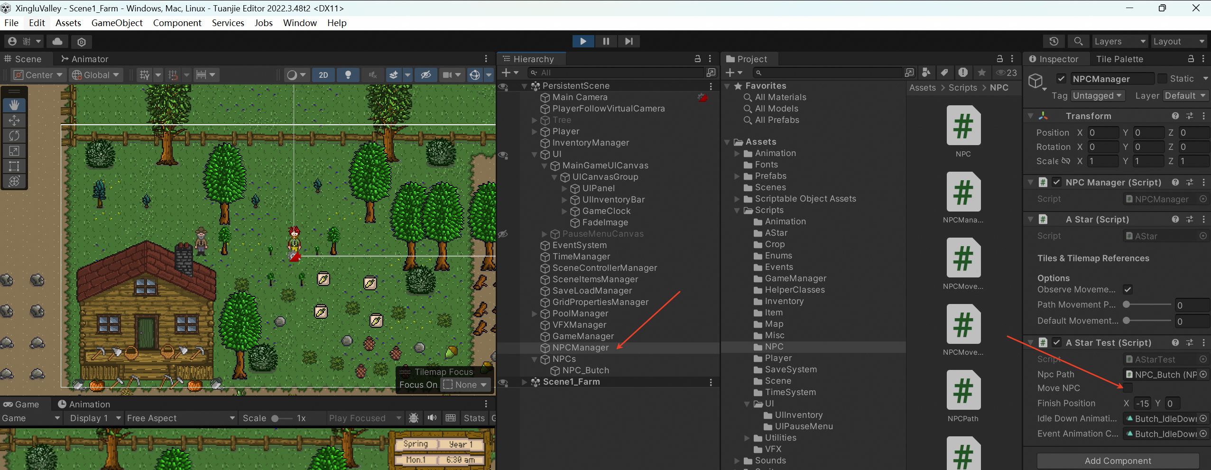Image resolution: width=1211 pixels, height=470 pixels.
Task: Switch to the Animation tab
Action: (84, 404)
